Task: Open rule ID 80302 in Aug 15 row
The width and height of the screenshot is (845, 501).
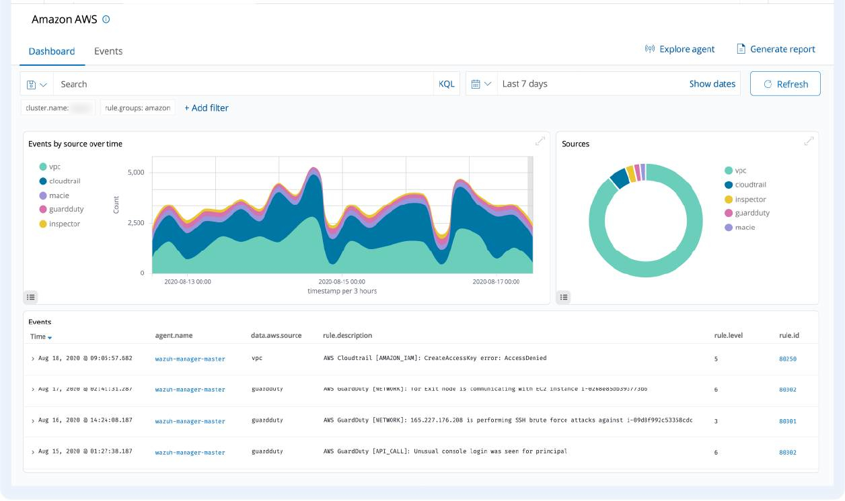Action: click(788, 452)
